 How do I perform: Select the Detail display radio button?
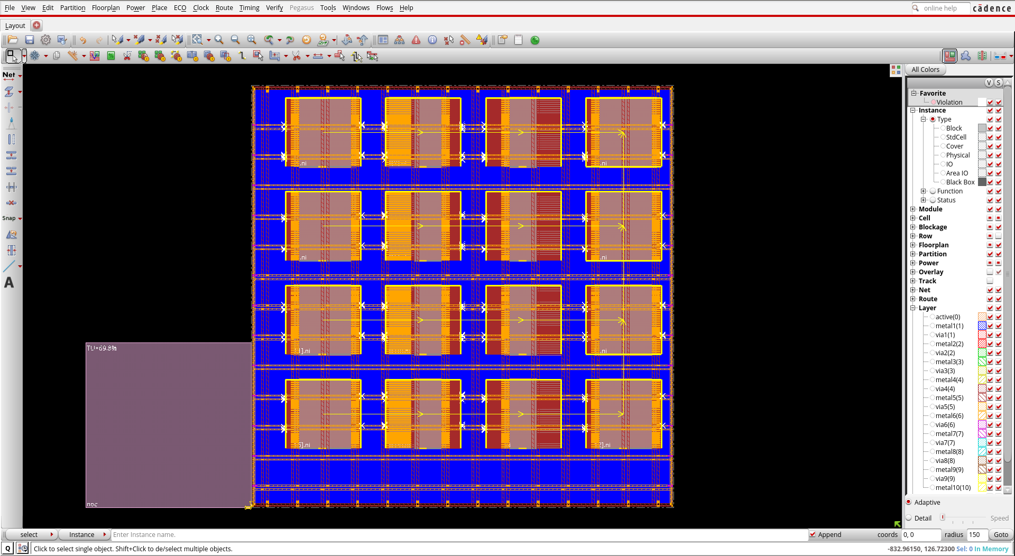coord(909,518)
